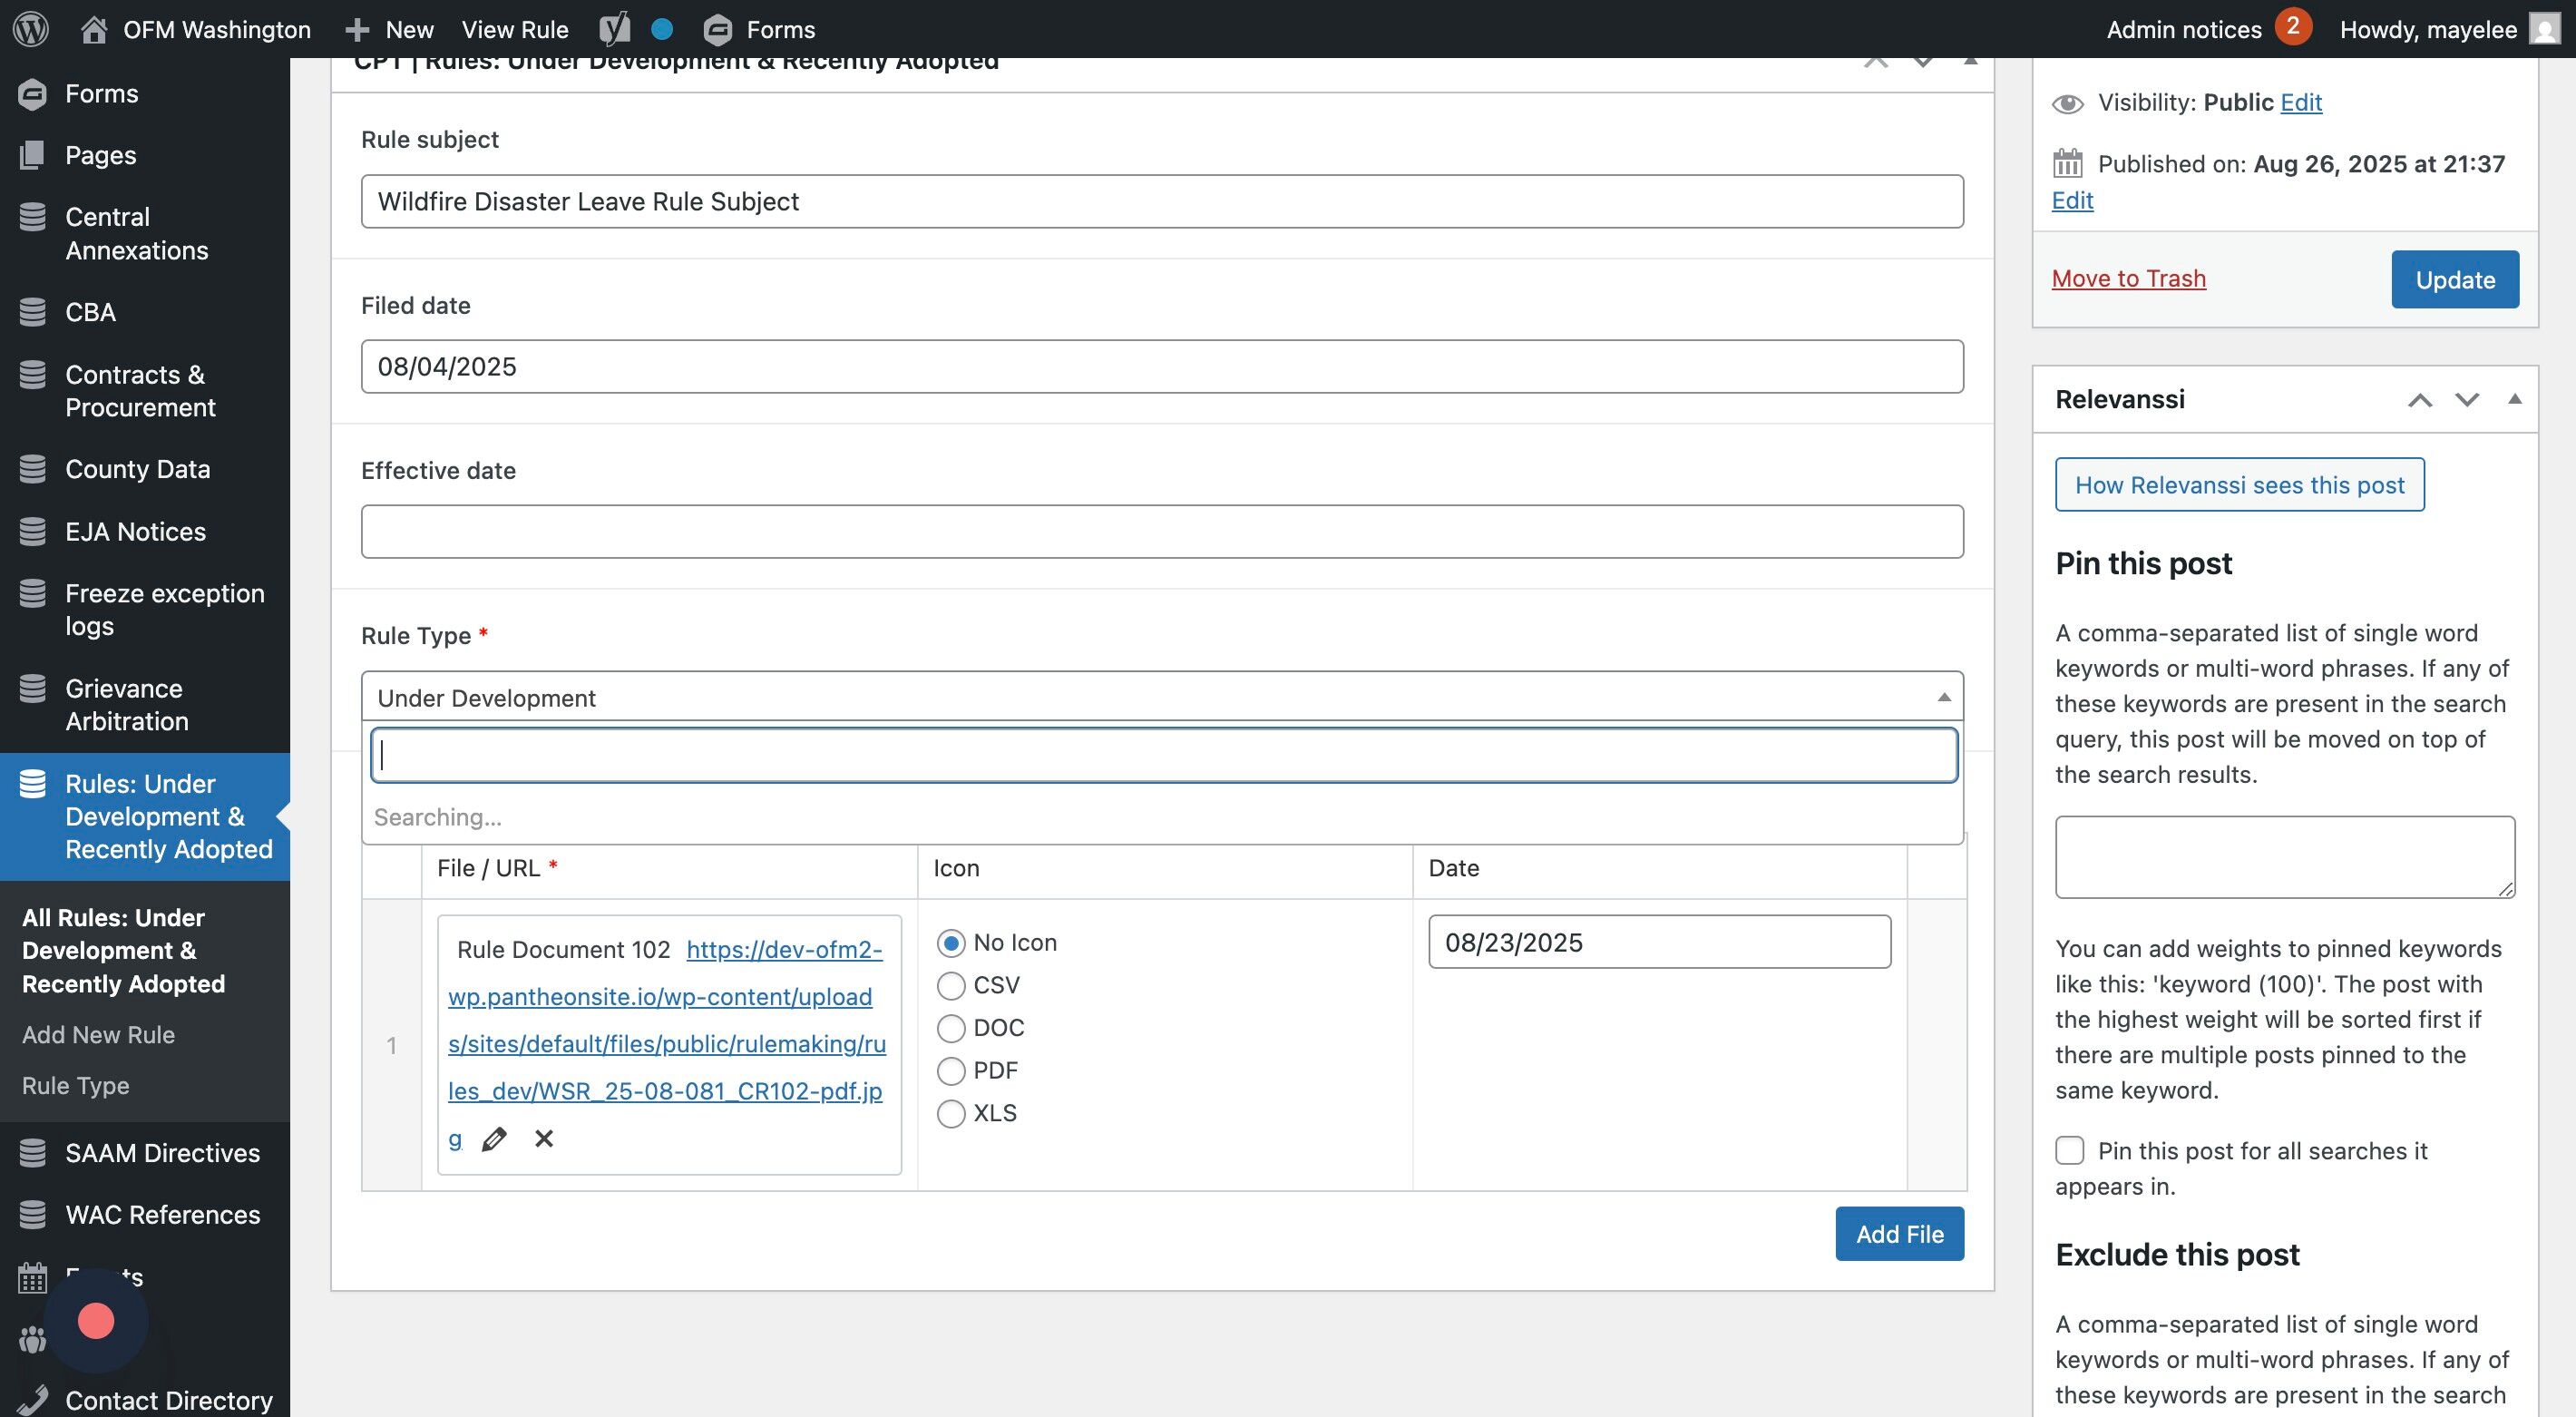Image resolution: width=2576 pixels, height=1417 pixels.
Task: Open the Add New Rule submenu item
Action: (98, 1035)
